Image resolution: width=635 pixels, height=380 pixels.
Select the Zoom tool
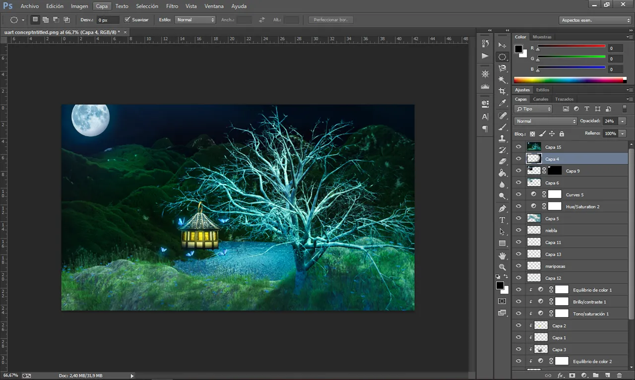click(503, 267)
